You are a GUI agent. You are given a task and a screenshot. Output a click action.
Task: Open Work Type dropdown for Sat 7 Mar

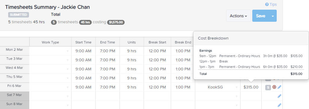[68, 96]
